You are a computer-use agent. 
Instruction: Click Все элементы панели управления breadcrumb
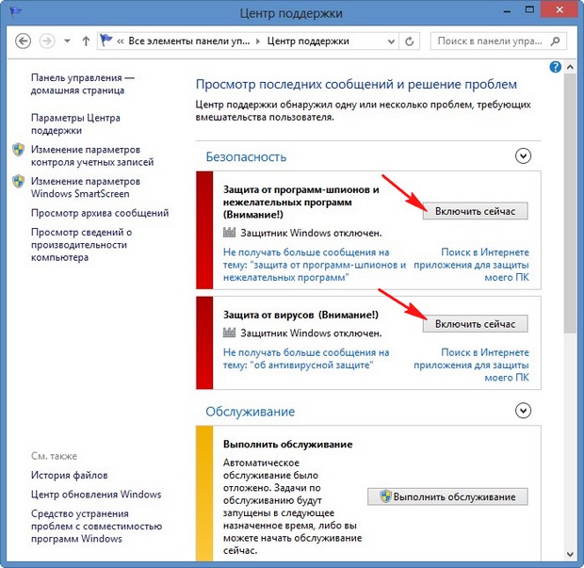pos(188,41)
